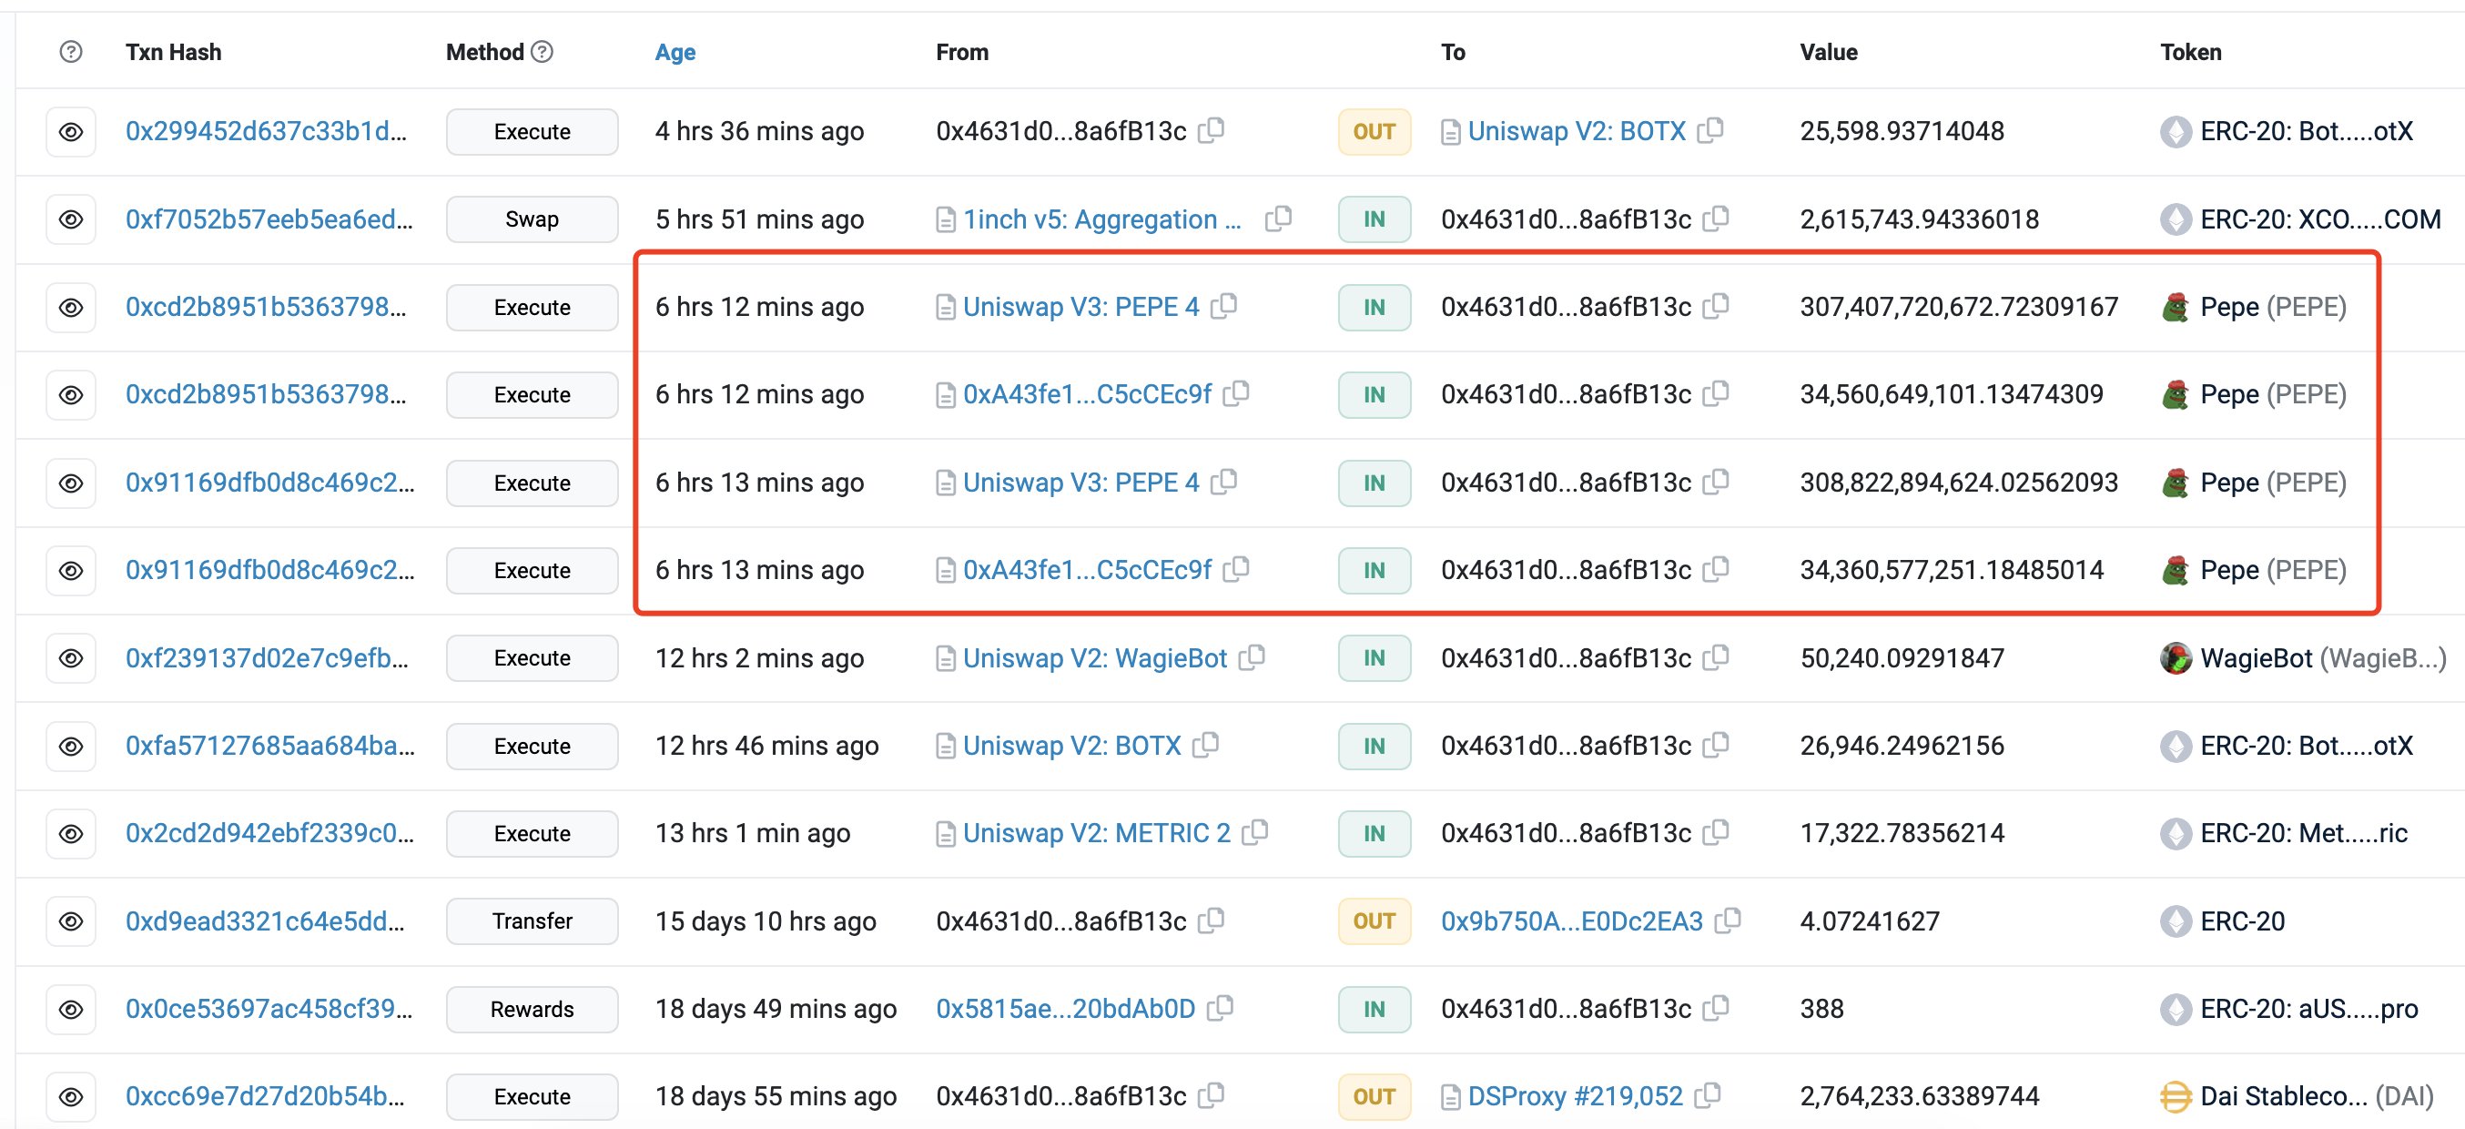Preview the 0x0ce53697ac458cf39 transaction with its eye icon

tap(71, 1010)
